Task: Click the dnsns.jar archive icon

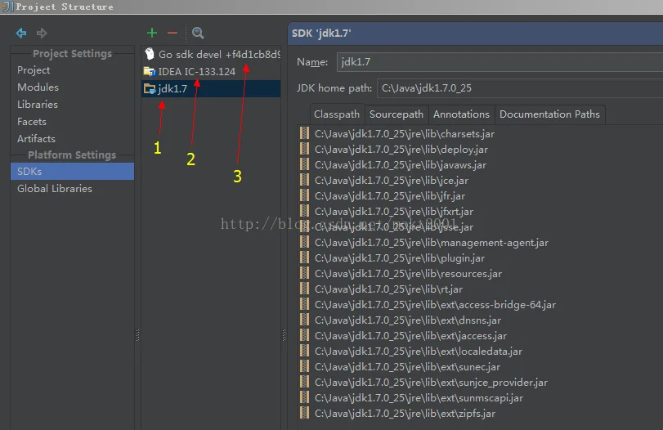Action: 304,320
